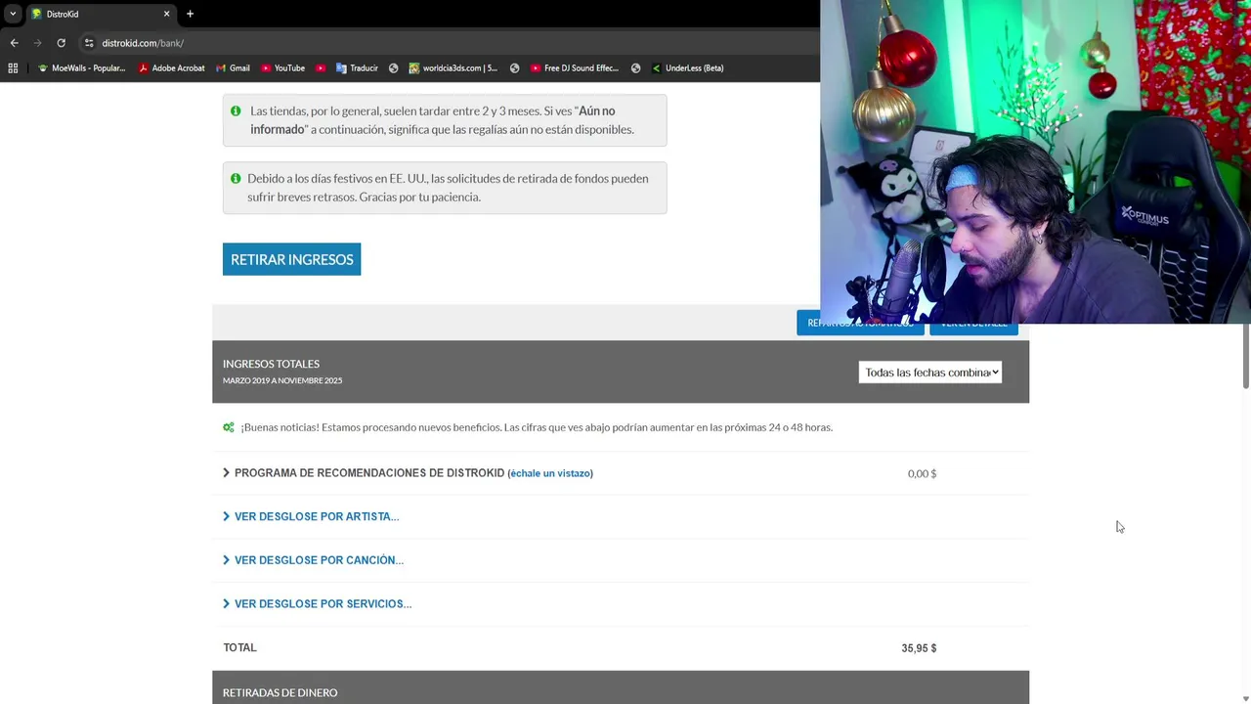Click the green info icon beside días festivos notice

(x=236, y=179)
